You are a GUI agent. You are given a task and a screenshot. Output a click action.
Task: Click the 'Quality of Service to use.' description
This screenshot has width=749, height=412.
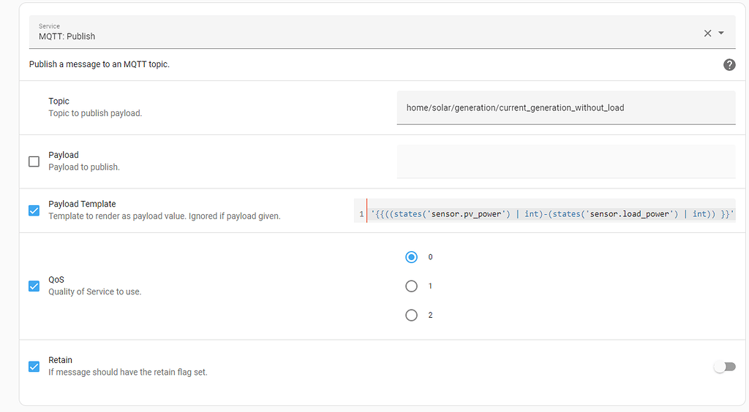tap(94, 292)
